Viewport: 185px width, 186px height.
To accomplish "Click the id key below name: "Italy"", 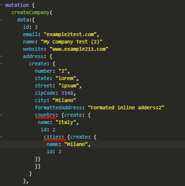I will (x=43, y=129).
